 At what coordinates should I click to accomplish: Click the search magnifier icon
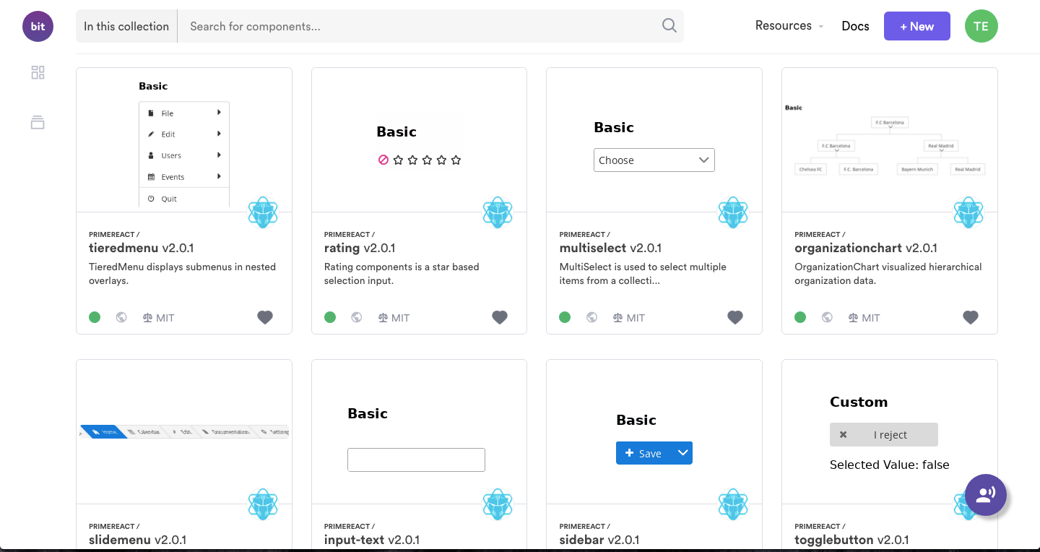668,25
